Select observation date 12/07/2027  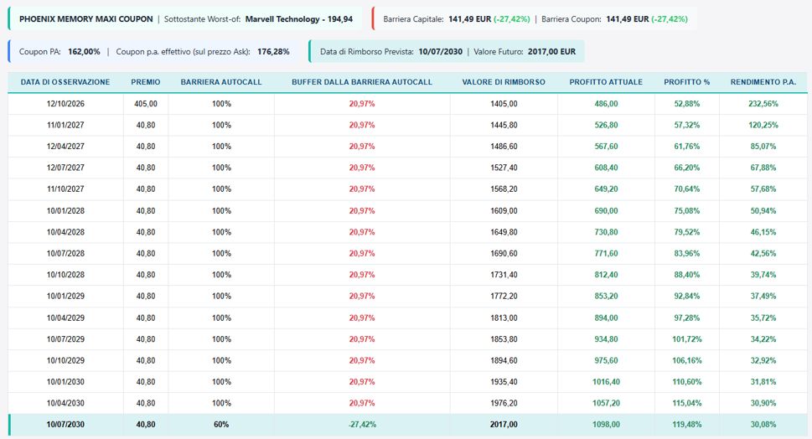(x=65, y=168)
